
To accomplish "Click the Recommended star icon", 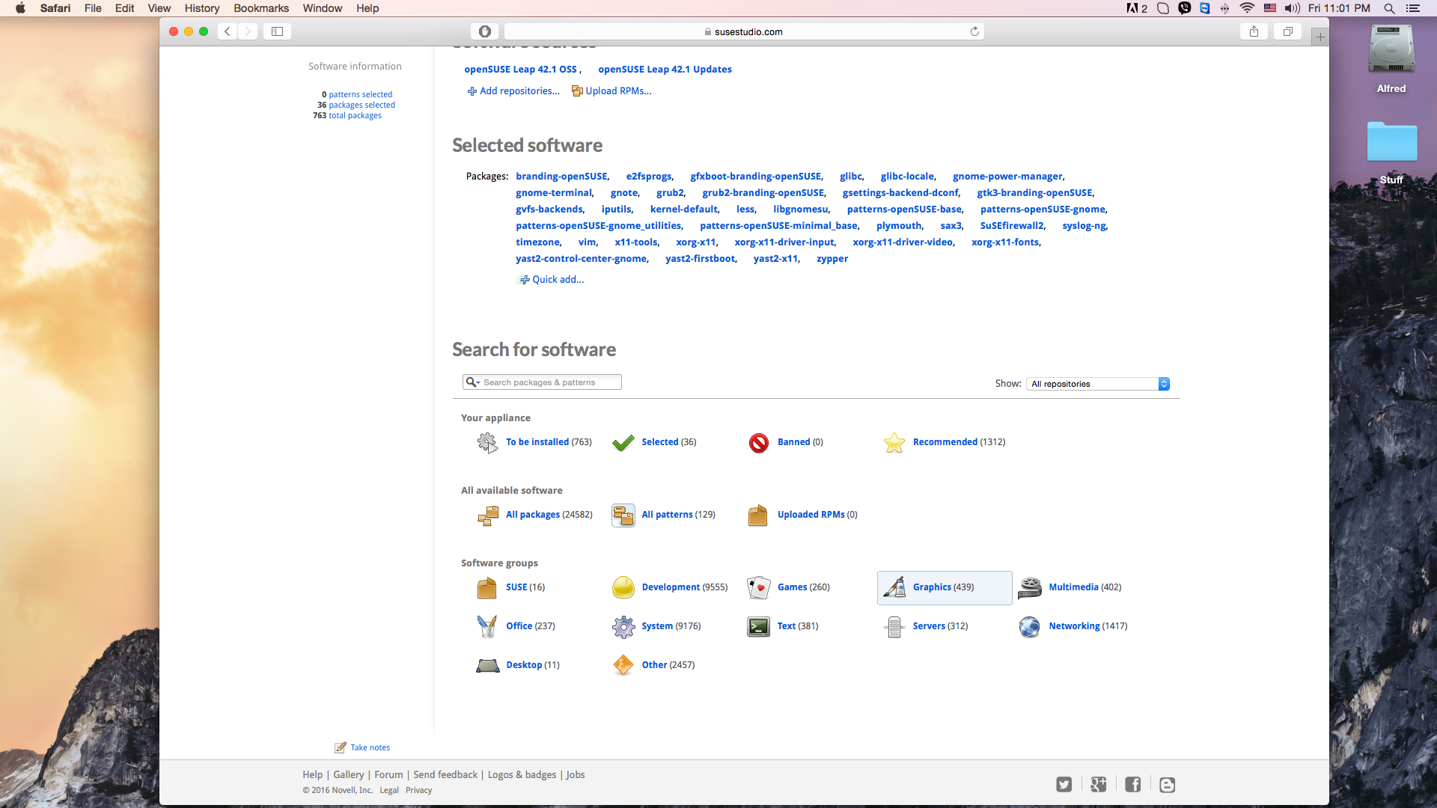I will pyautogui.click(x=894, y=443).
